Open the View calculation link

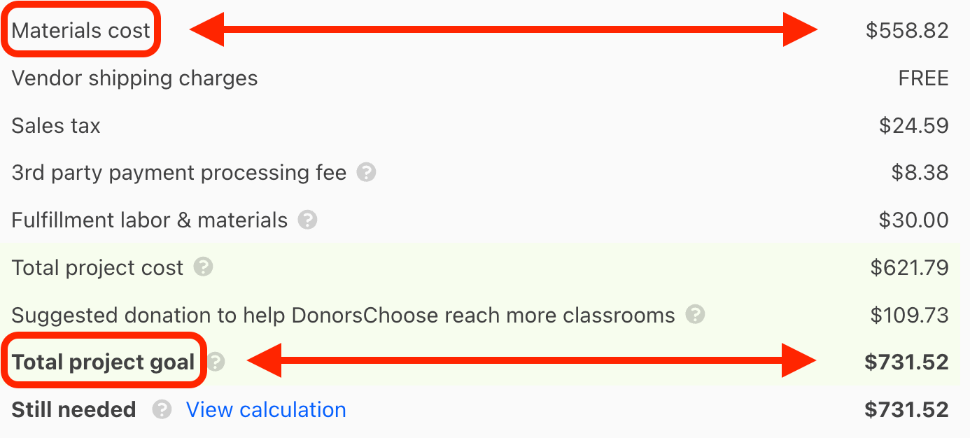click(266, 409)
